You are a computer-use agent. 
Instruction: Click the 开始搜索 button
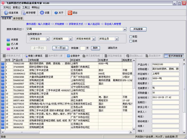pyautogui.click(x=138, y=29)
